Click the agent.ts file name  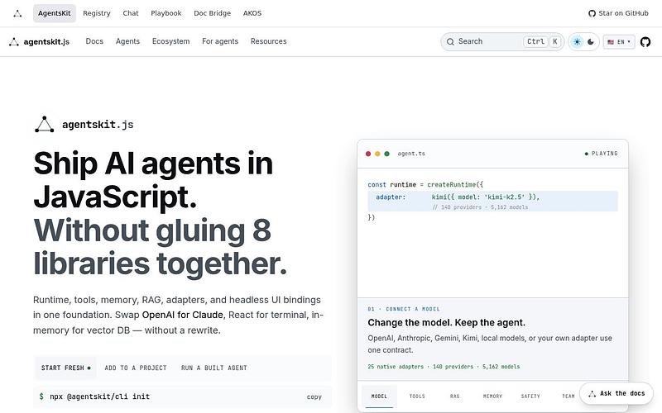pyautogui.click(x=411, y=154)
